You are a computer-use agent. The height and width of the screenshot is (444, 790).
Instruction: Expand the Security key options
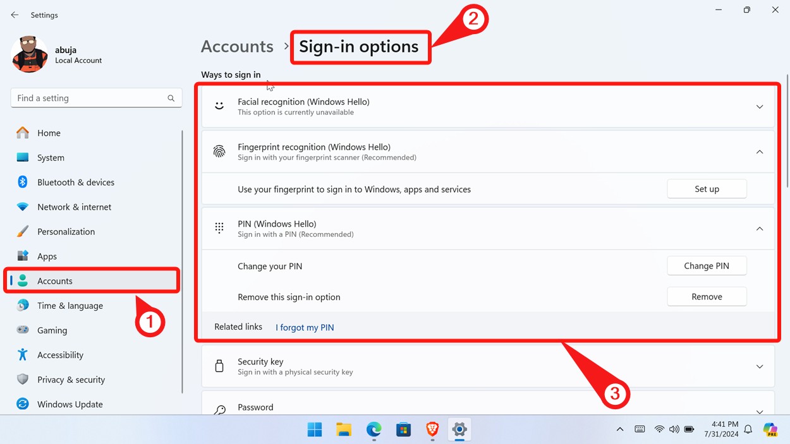(760, 366)
